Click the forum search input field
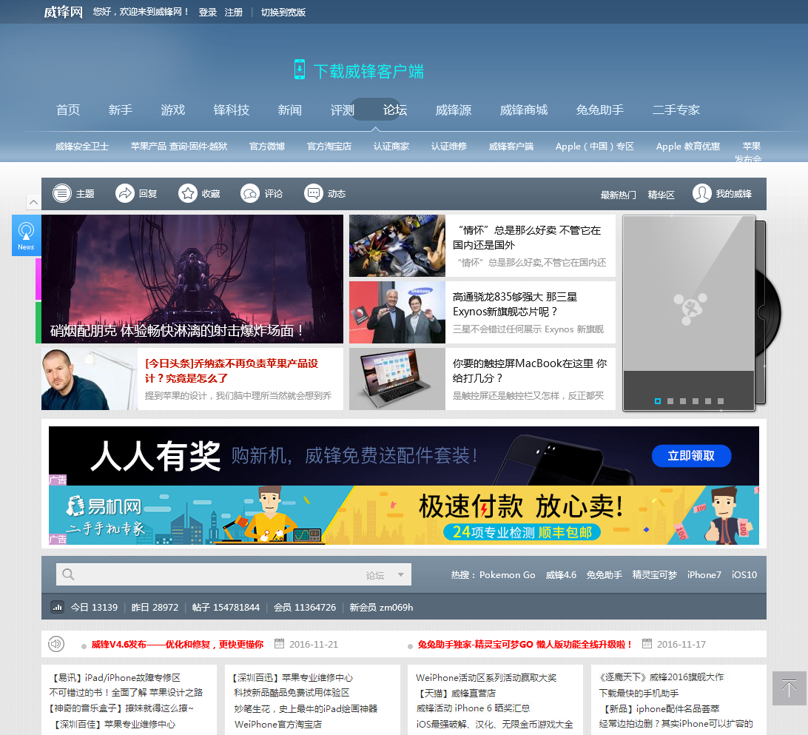808x735 pixels. (x=233, y=574)
